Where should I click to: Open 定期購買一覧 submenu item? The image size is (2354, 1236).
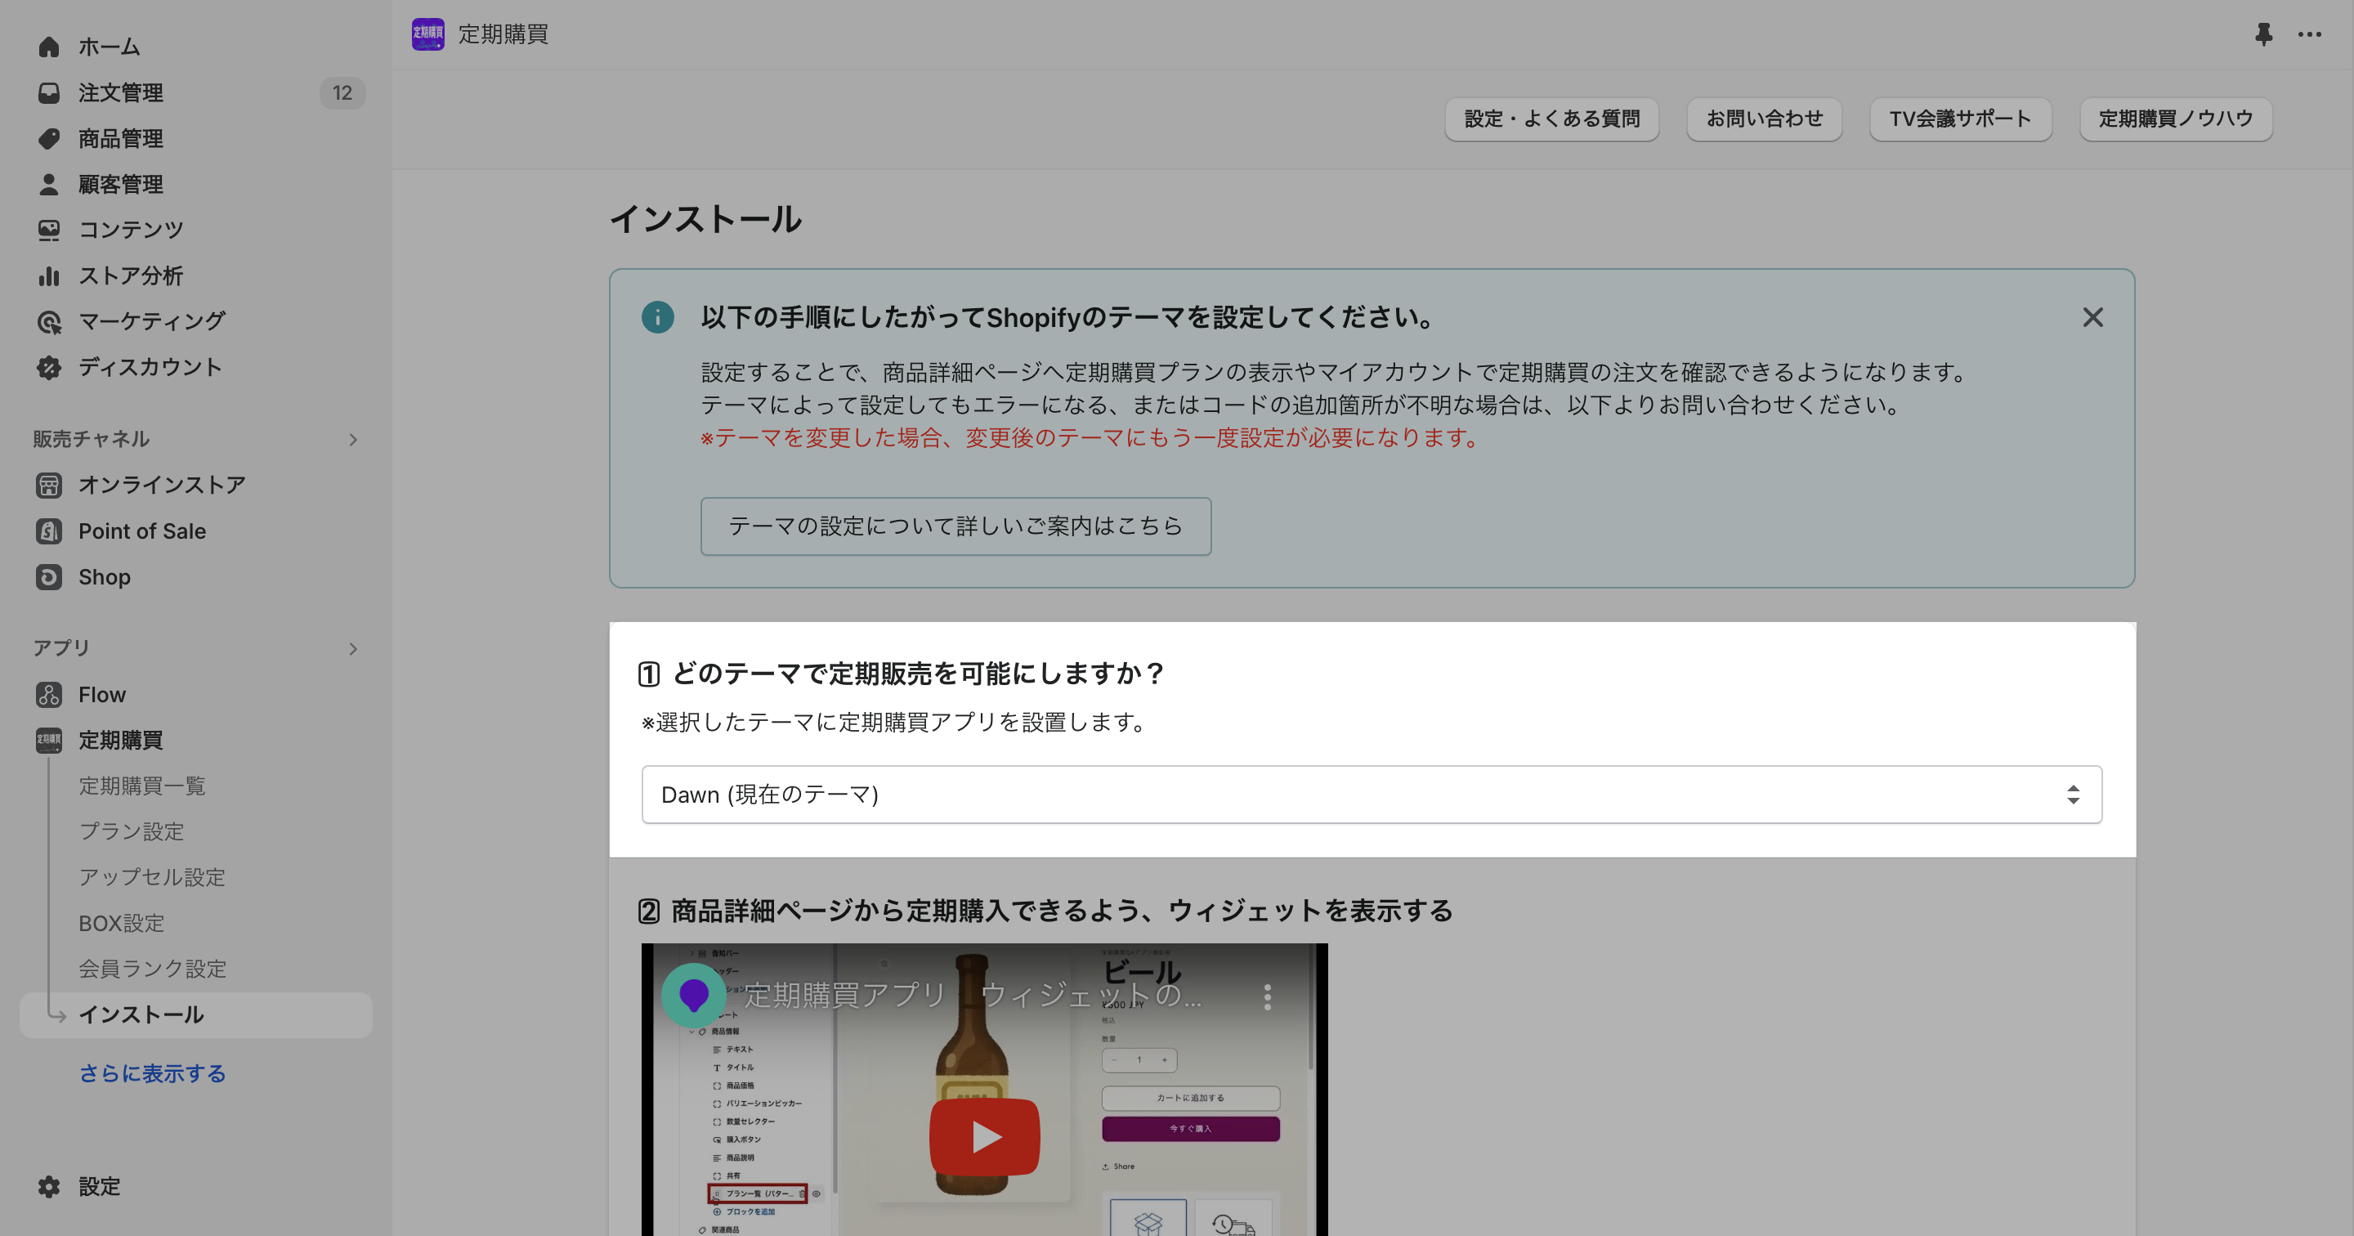141,786
